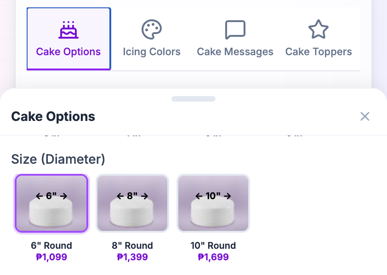
Task: Select the Cake Options cake icon
Action: tap(68, 29)
